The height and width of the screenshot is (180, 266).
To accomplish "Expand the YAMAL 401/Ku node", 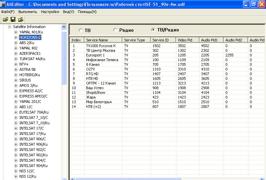I will coord(16,32).
